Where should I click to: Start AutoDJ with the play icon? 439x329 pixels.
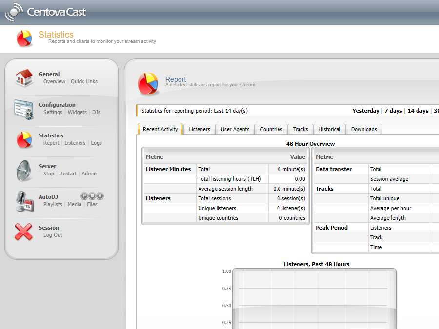tap(84, 196)
